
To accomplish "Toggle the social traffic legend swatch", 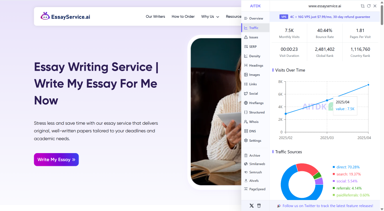I will (334, 181).
